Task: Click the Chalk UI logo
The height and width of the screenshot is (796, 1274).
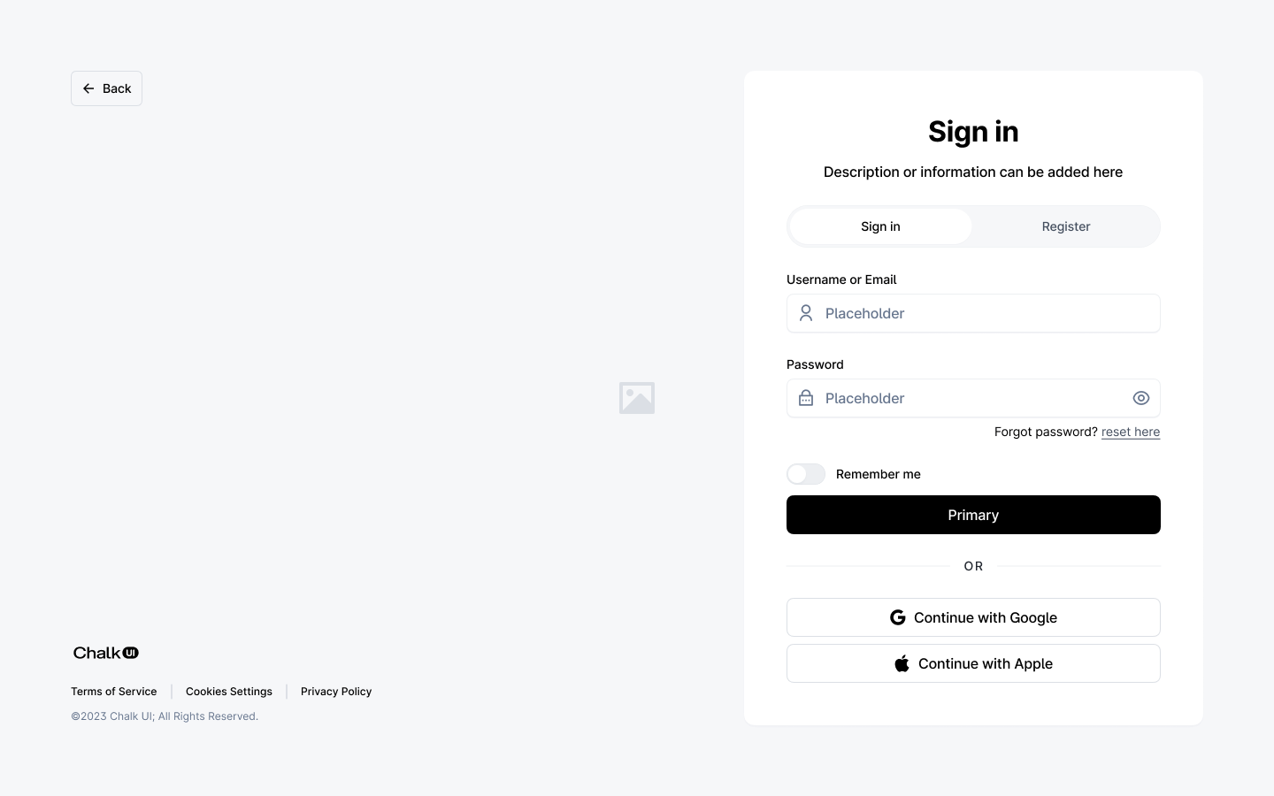Action: pos(105,653)
